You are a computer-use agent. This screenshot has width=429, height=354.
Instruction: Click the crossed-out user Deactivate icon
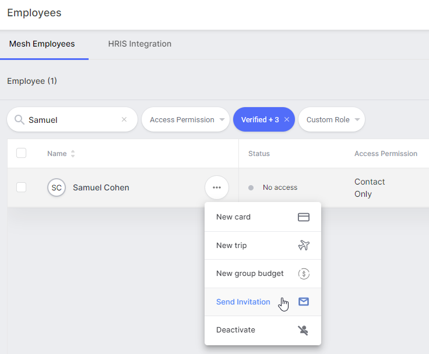point(303,330)
